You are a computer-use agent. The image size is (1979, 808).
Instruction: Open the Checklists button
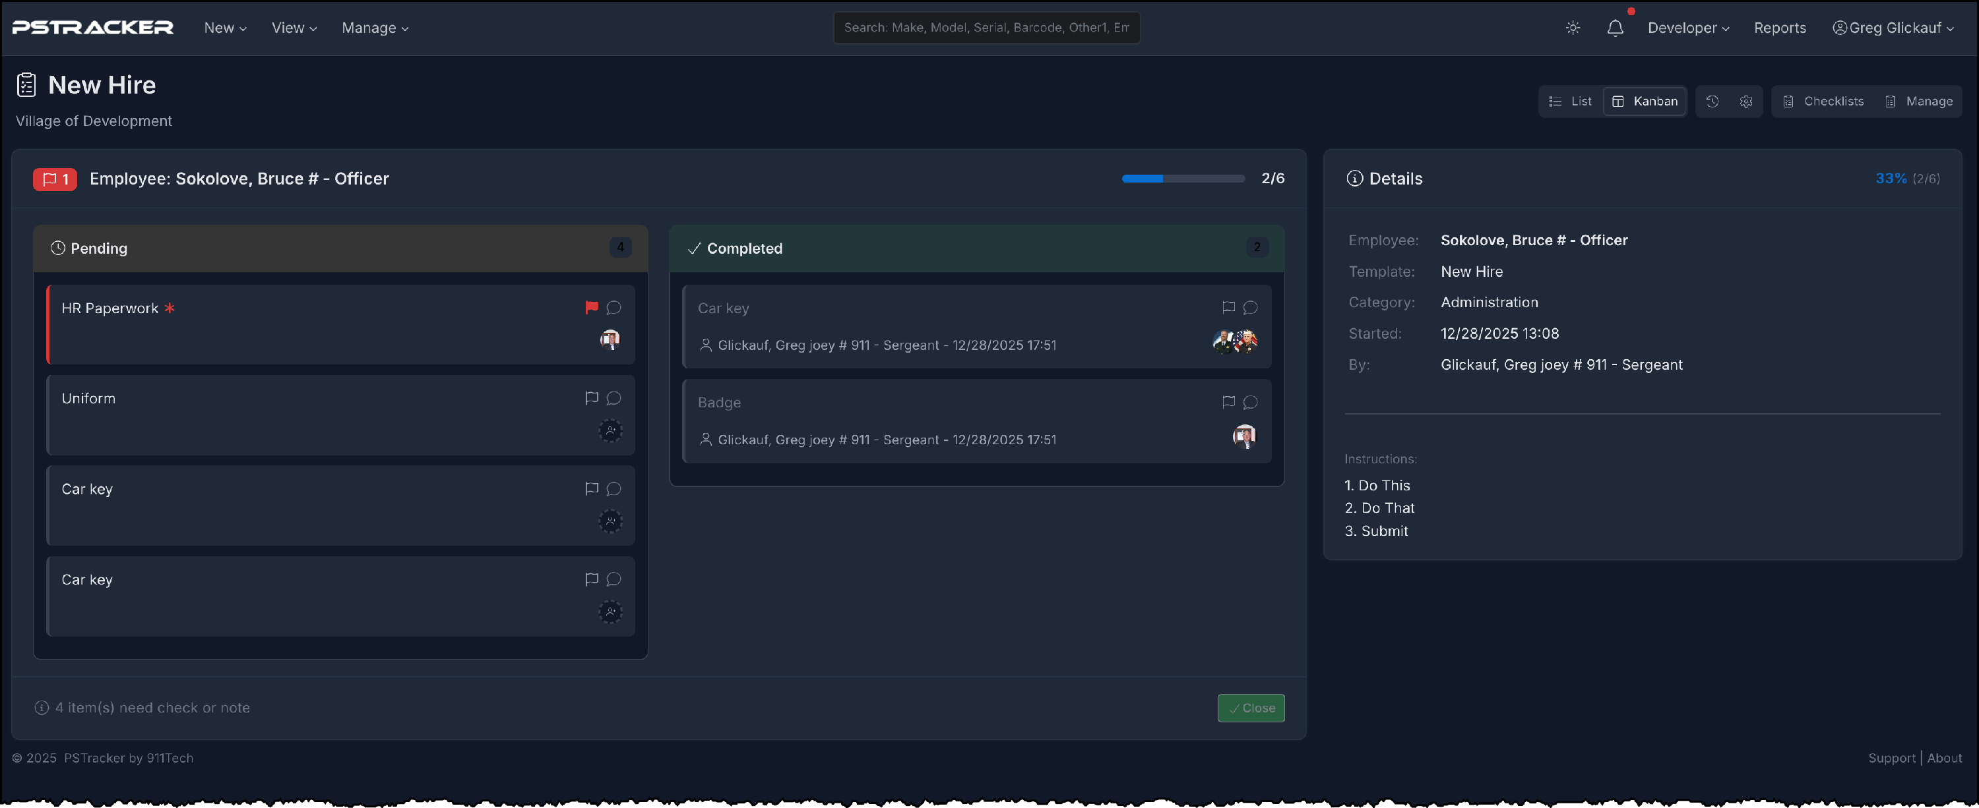tap(1822, 101)
